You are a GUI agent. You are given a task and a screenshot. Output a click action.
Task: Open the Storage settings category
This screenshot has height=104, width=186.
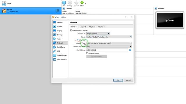point(60,35)
